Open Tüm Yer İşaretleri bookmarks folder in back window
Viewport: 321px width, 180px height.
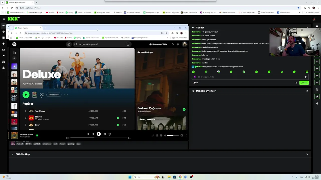click(312, 12)
